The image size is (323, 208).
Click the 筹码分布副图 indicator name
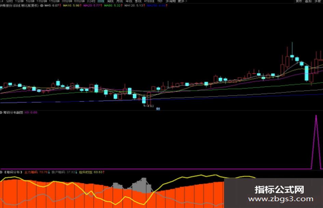click(x=13, y=112)
